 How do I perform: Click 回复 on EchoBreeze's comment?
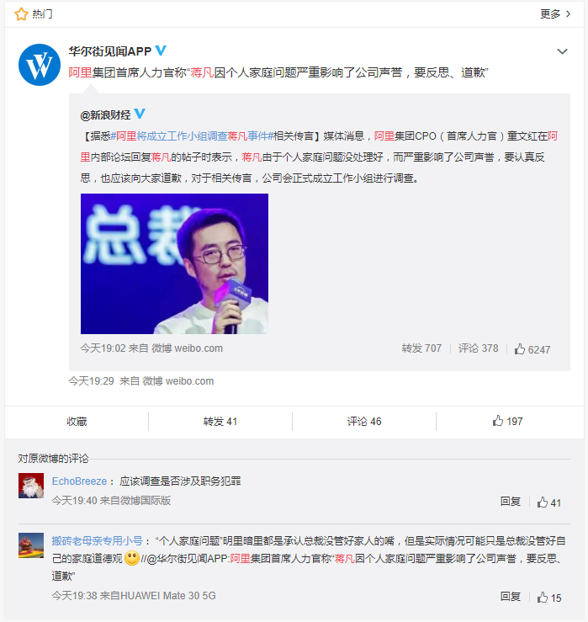(x=510, y=502)
